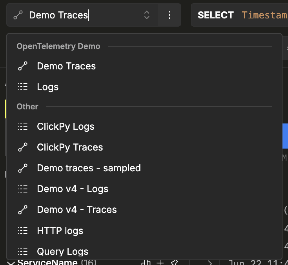Select Demo Traces in the dropdown list
This screenshot has height=265, width=288.
click(x=144, y=66)
